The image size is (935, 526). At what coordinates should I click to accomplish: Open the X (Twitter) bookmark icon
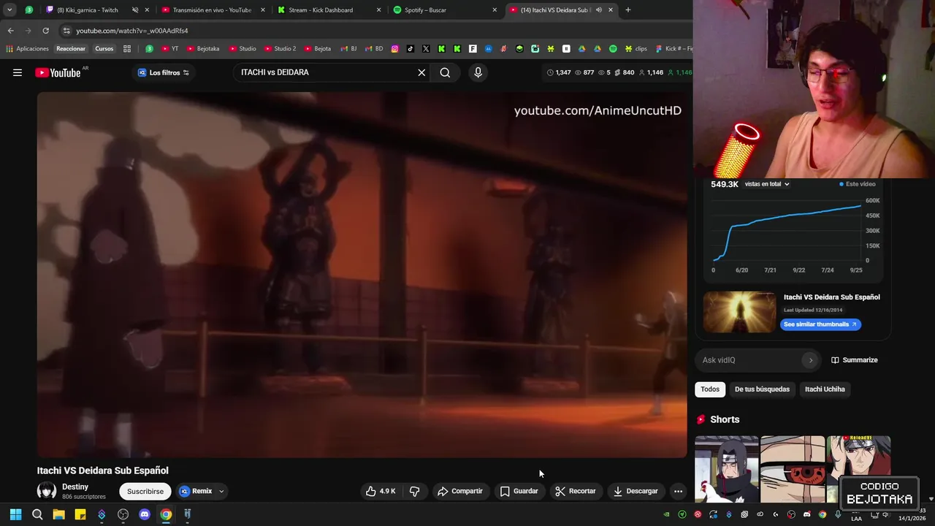[426, 49]
